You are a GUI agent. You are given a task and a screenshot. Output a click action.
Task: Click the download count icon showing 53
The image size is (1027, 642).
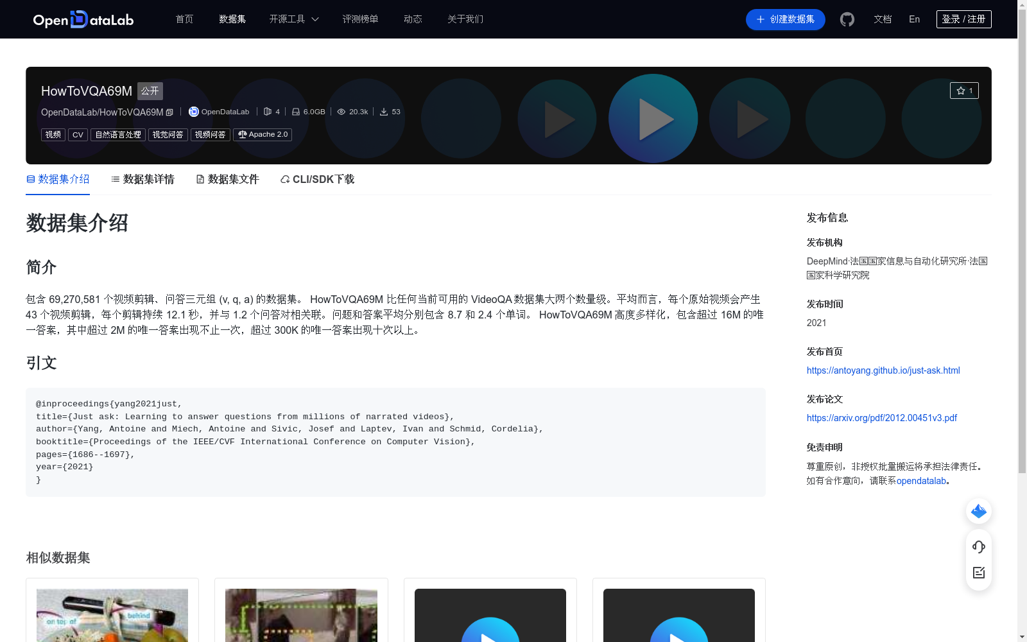pos(384,112)
